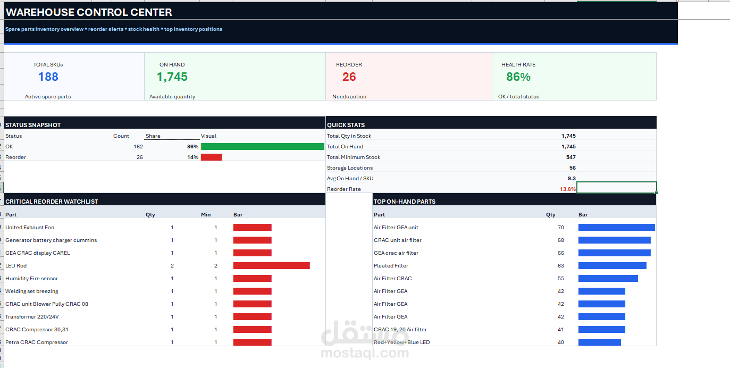Select the Total Minimum Stock value 547
The width and height of the screenshot is (730, 368).
point(571,157)
